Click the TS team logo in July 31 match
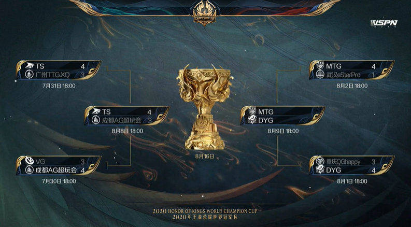The height and width of the screenshot is (227, 411). (x=30, y=65)
